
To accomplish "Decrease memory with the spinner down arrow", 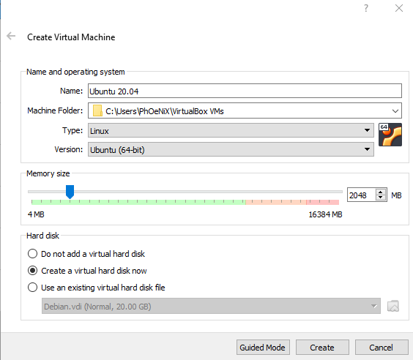I will click(x=380, y=198).
